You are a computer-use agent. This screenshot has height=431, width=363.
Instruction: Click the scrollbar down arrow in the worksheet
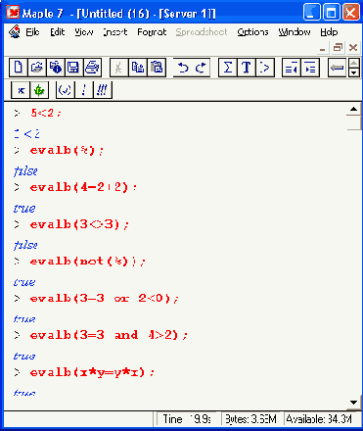pos(353,403)
